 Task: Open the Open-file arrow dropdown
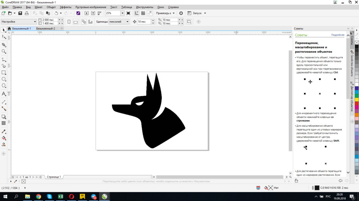[14, 13]
